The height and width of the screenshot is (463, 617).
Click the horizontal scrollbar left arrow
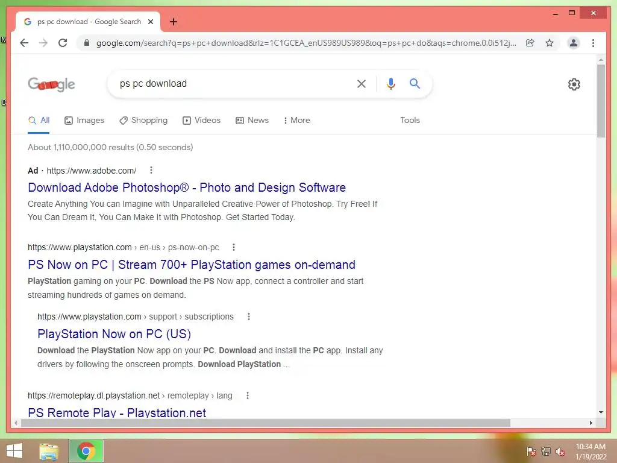coord(16,423)
